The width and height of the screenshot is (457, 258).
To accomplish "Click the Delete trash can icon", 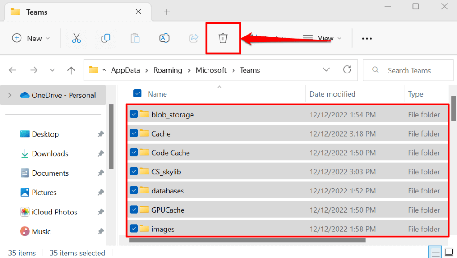I will (223, 38).
